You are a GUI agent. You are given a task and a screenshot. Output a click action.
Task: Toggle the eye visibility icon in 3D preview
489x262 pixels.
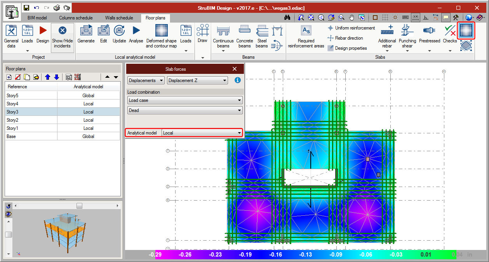coord(8,214)
